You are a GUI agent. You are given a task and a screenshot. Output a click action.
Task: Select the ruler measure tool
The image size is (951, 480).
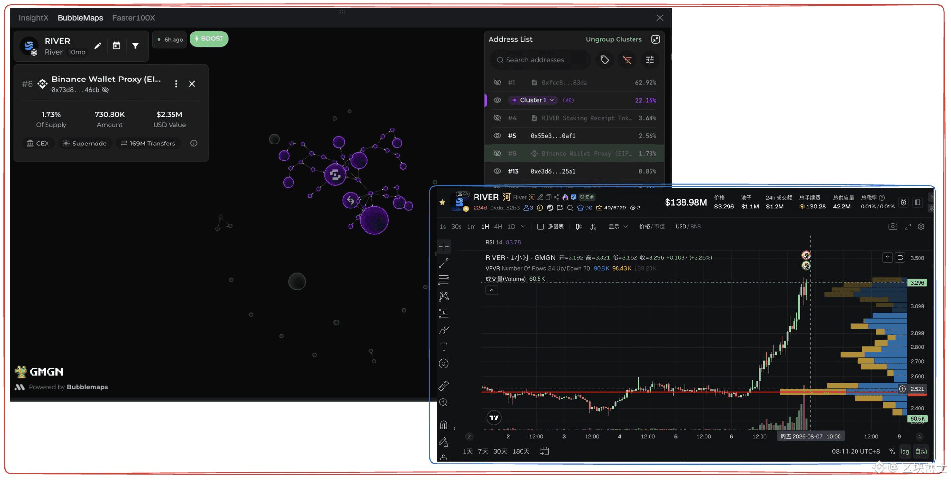tap(444, 386)
